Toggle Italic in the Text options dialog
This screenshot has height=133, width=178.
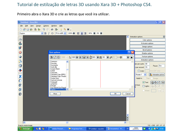(x=55, y=57)
